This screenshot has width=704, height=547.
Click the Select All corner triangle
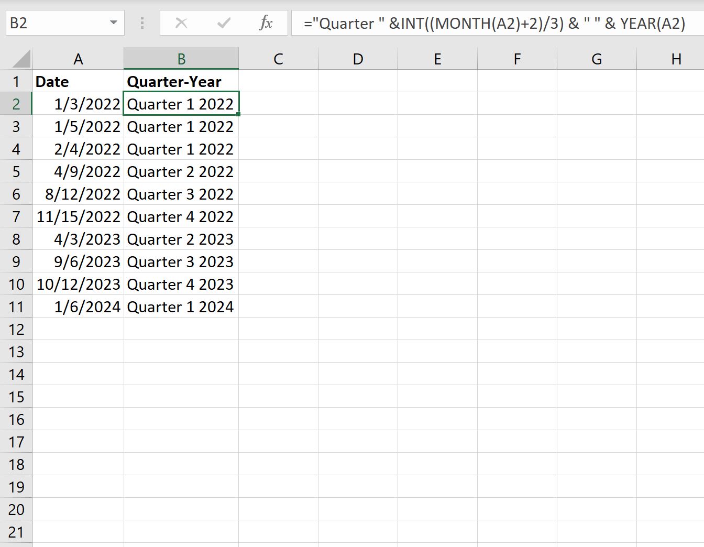click(21, 59)
